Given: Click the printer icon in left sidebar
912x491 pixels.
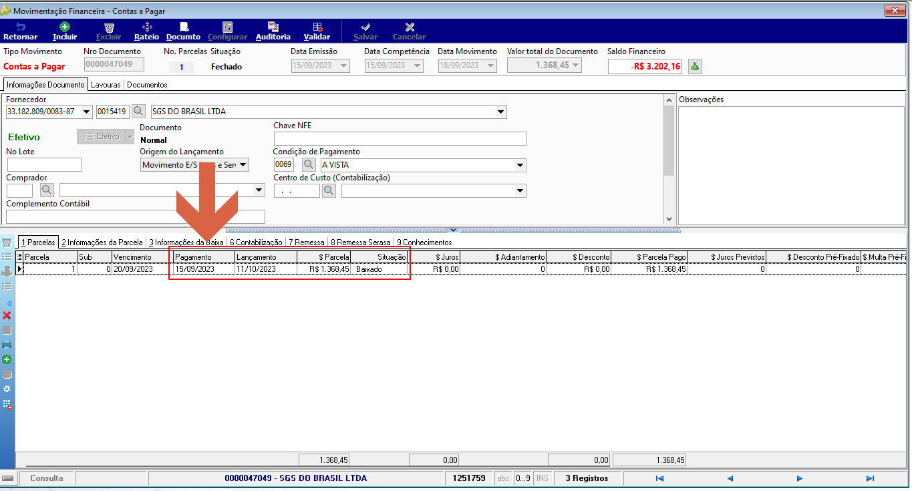Looking at the screenshot, I should click(7, 345).
